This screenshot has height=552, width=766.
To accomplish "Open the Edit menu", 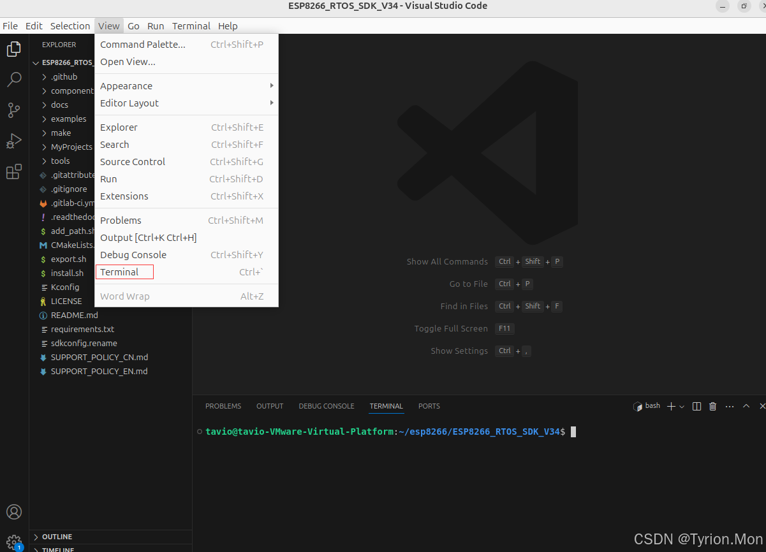I will click(x=34, y=26).
